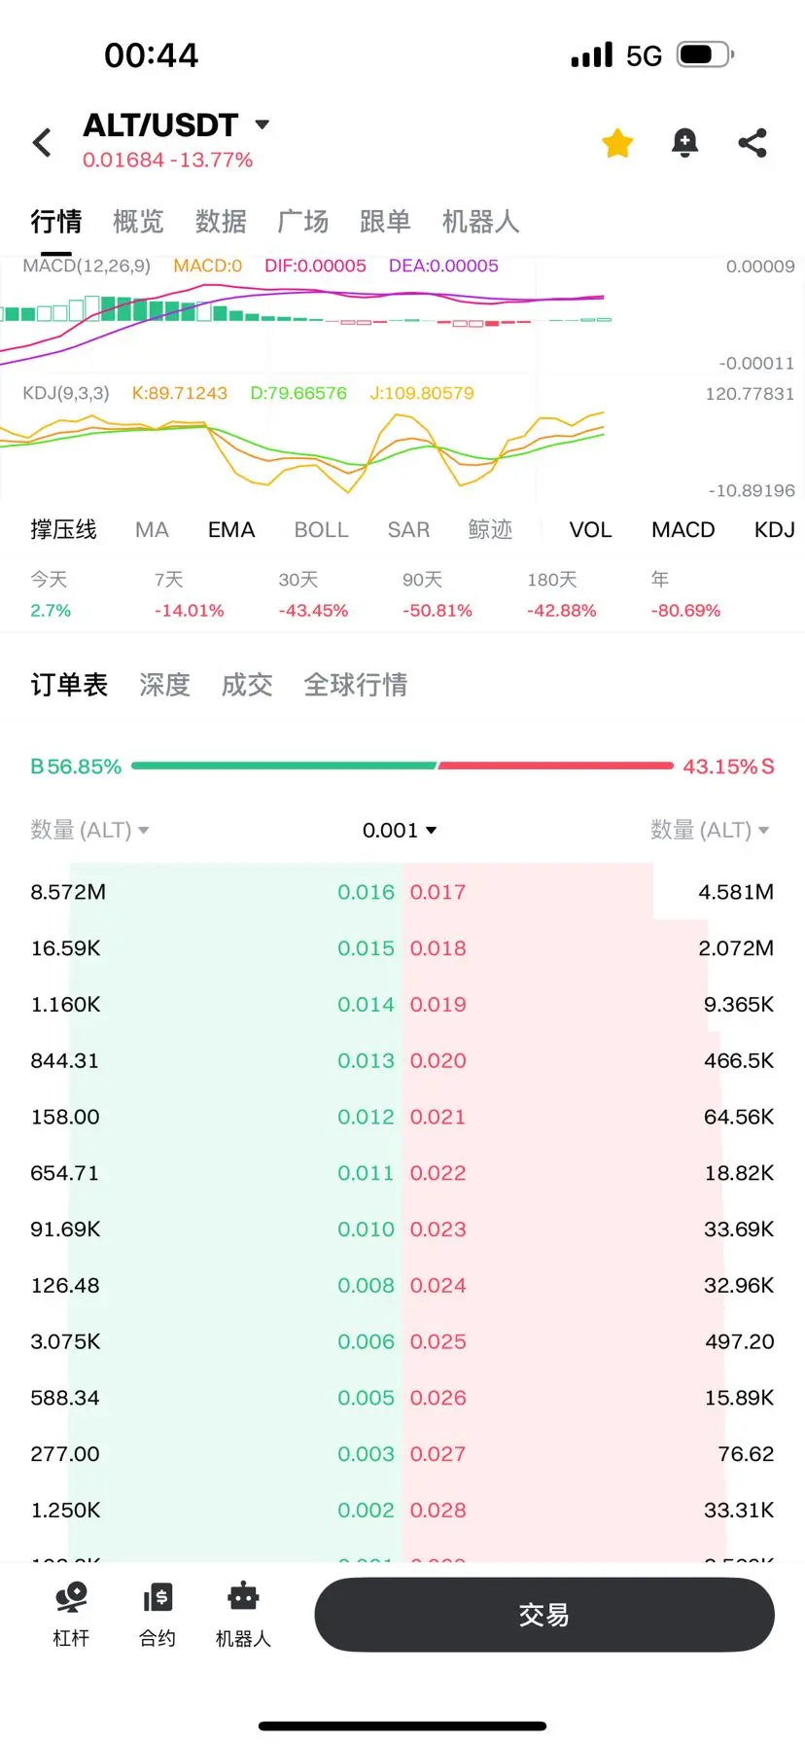Tap the share icon
This screenshot has width=805, height=1746.
pos(752,143)
